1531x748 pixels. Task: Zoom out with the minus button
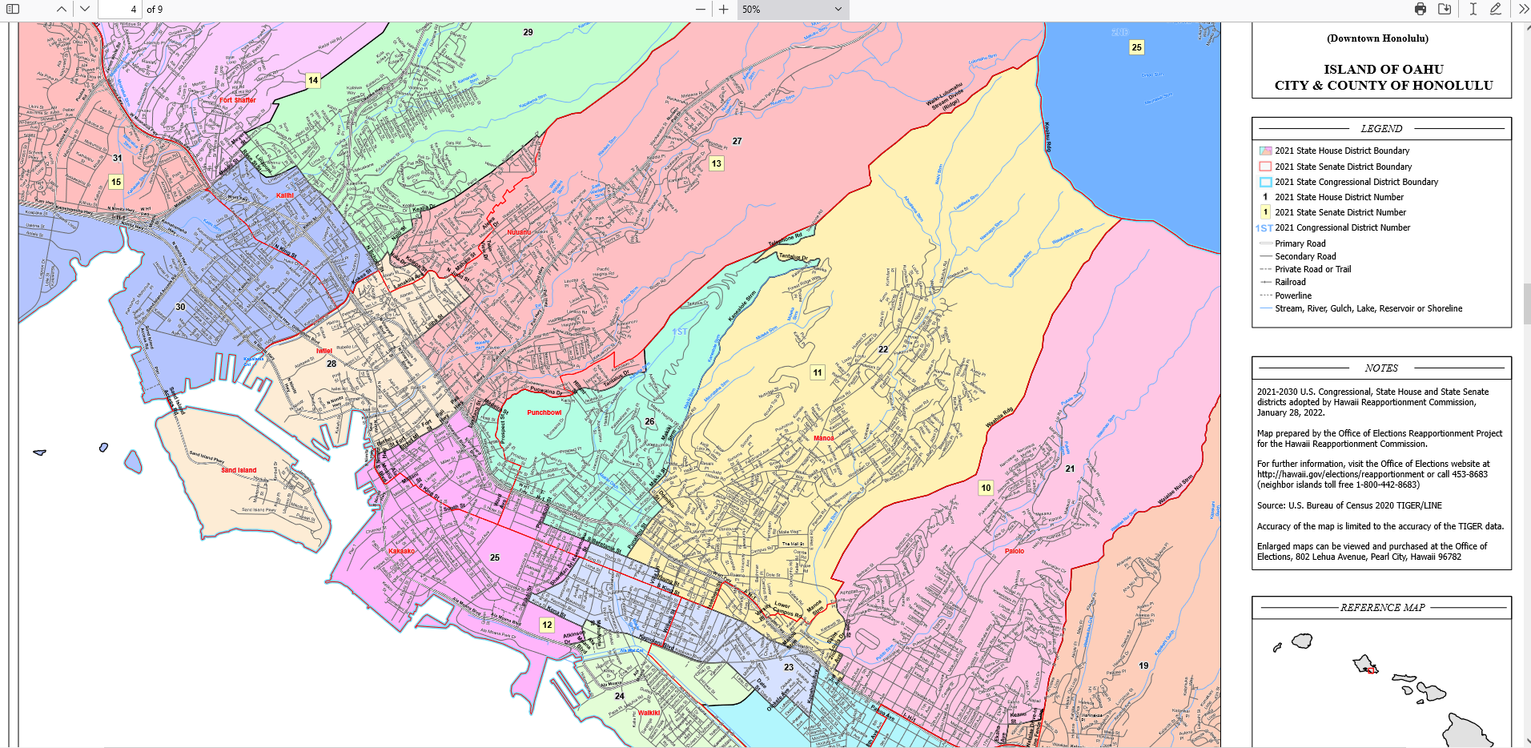[701, 10]
